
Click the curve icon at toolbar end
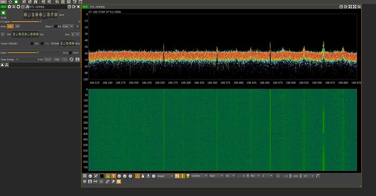point(318,176)
